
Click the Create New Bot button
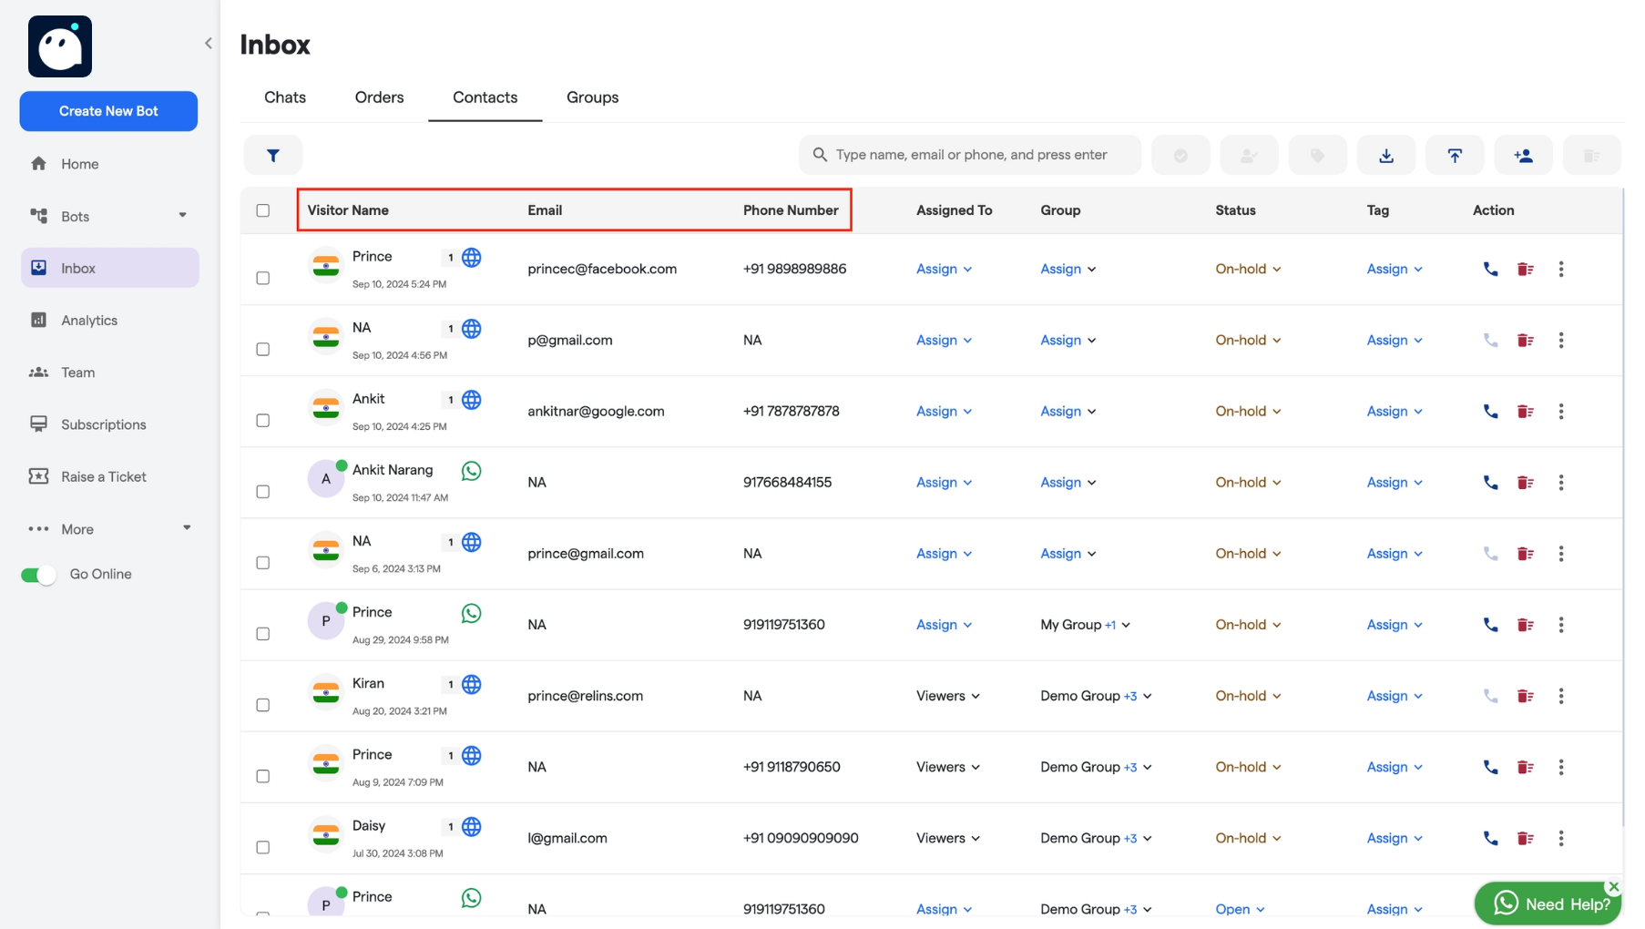tap(108, 111)
